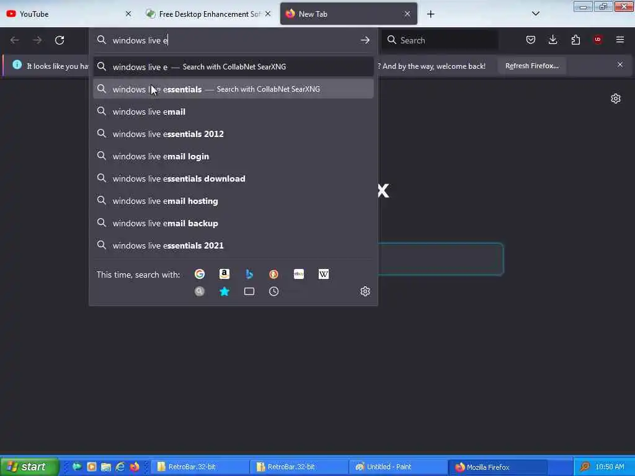
Task: Open search settings gear in dropdown
Action: tap(365, 291)
